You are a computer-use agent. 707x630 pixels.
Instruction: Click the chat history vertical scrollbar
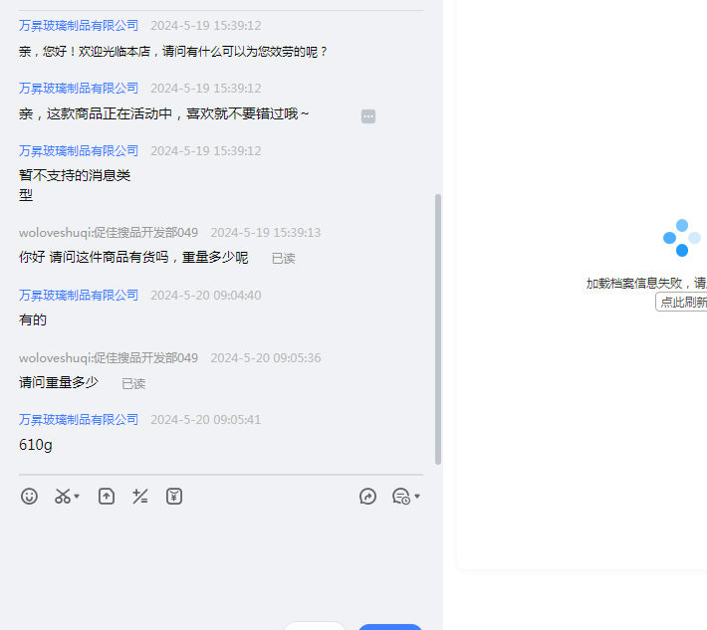tap(438, 328)
